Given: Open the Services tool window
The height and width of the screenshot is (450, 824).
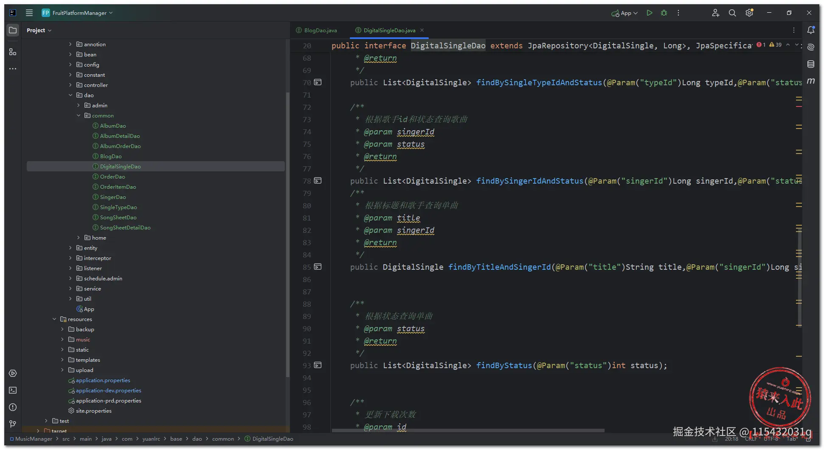Looking at the screenshot, I should point(13,373).
